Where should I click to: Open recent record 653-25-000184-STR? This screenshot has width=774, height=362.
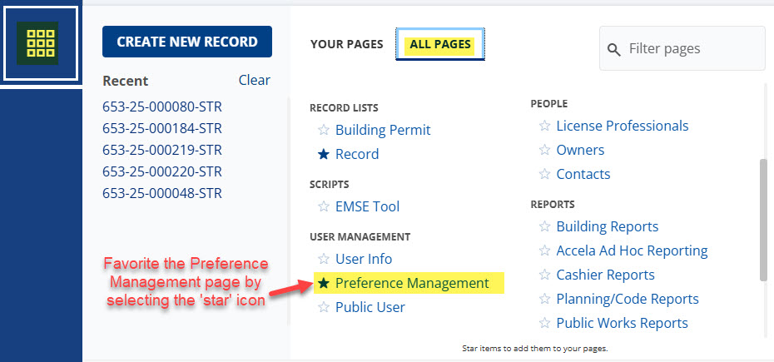pyautogui.click(x=162, y=128)
